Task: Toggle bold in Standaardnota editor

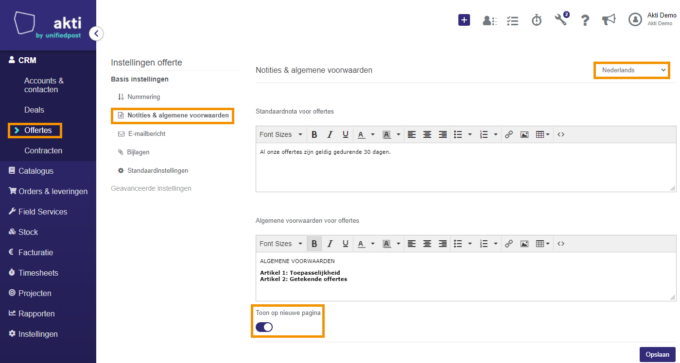Action: click(314, 134)
